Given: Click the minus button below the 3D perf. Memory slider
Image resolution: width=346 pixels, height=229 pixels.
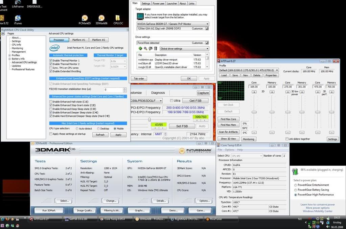Looking at the screenshot, I should coord(332,132).
